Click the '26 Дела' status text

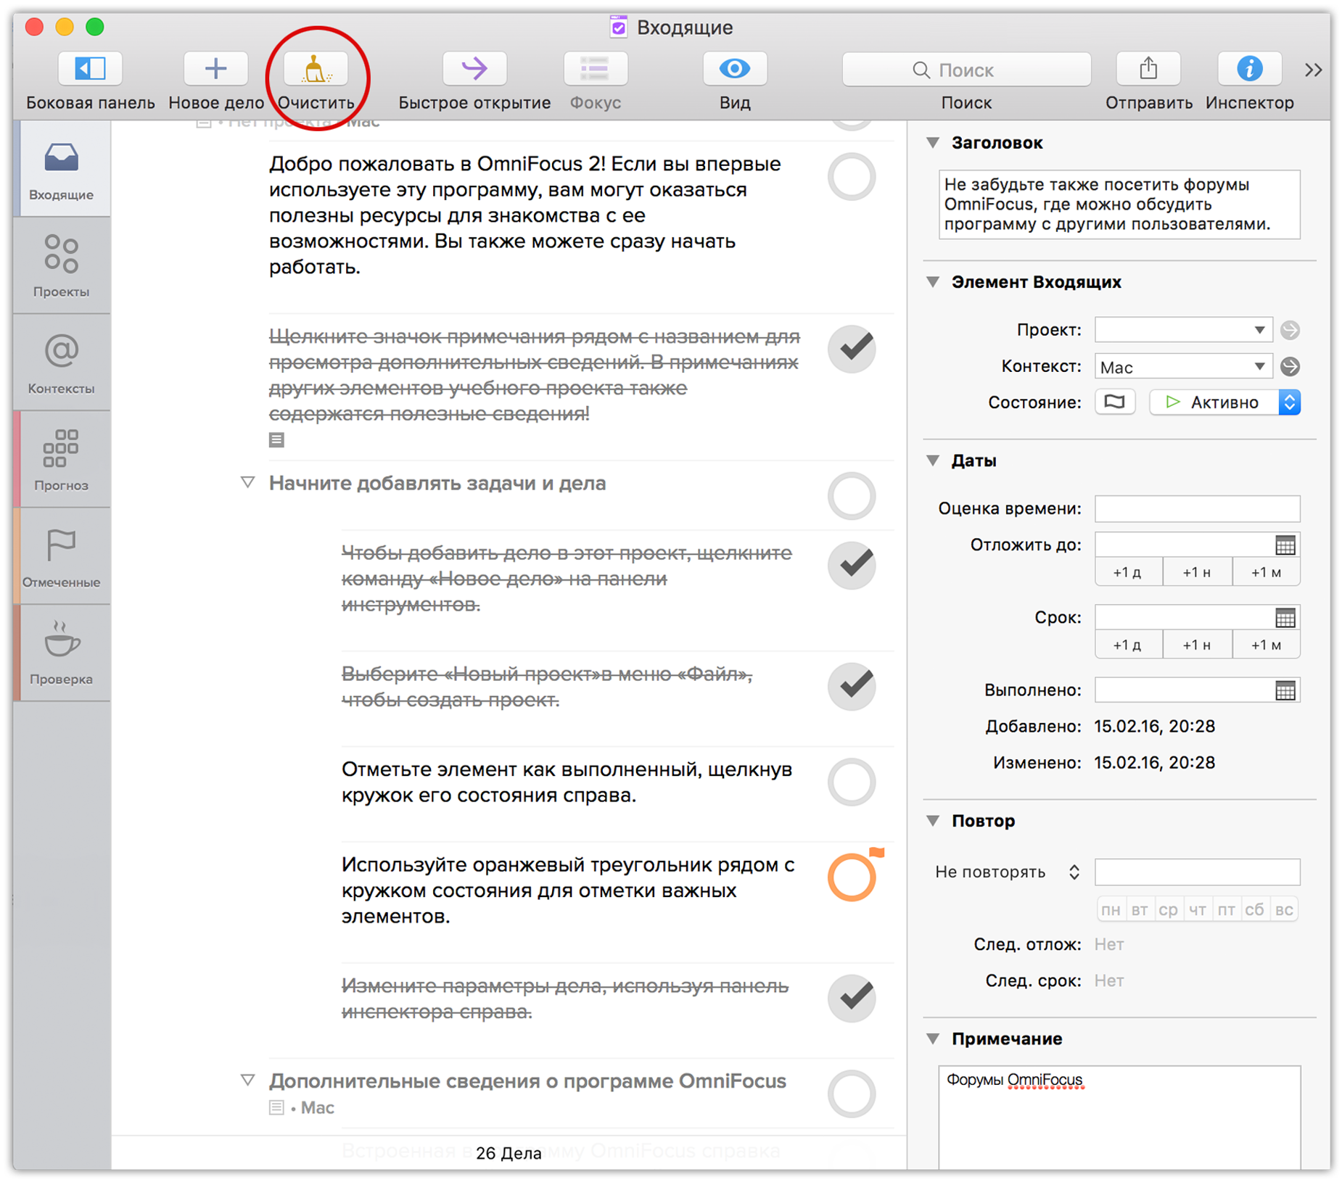point(509,1153)
